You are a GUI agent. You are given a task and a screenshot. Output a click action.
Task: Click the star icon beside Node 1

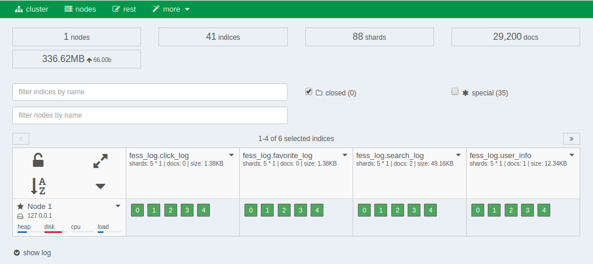20,207
